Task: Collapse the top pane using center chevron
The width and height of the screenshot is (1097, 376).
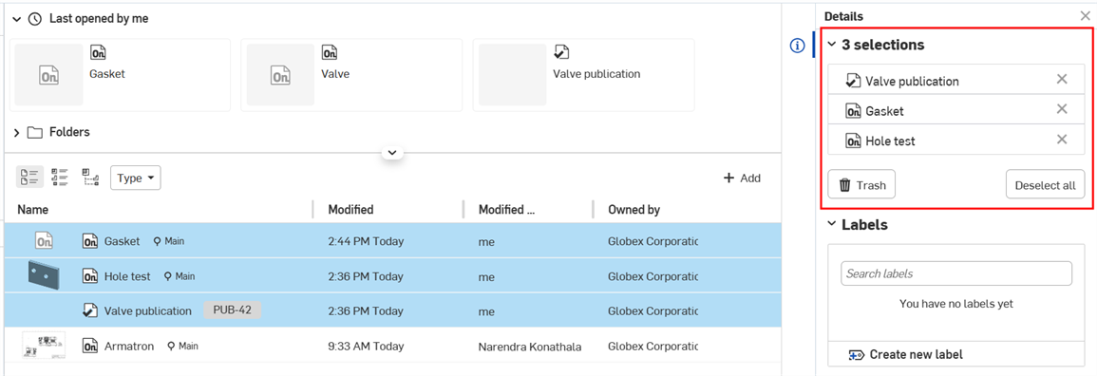Action: (392, 152)
